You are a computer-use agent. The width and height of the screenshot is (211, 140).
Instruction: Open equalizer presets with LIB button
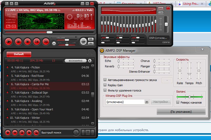[x=161, y=13]
